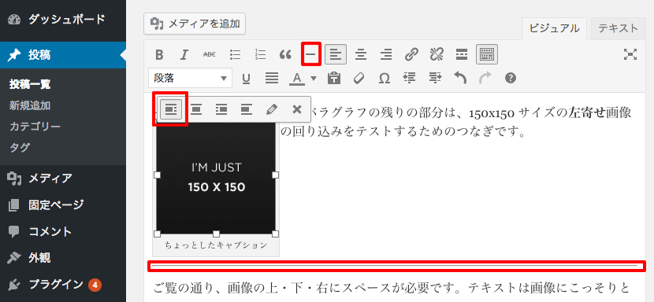Click the ちょっとしたキャプション caption
Screen dimensions: 654x302
216,245
